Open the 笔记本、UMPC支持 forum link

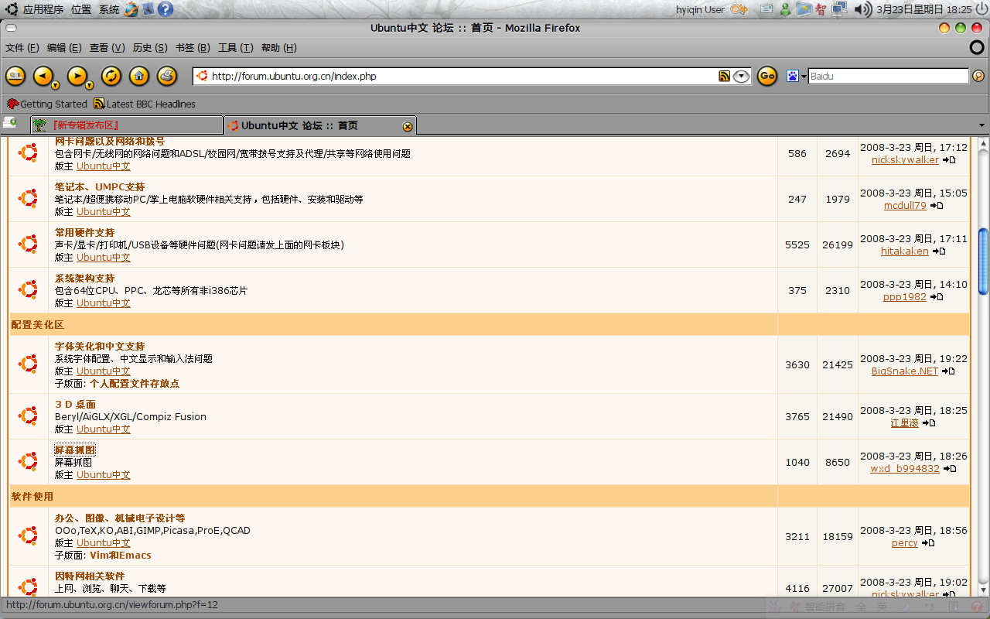[x=100, y=187]
